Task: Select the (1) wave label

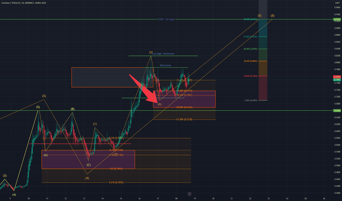Action: click(95, 124)
